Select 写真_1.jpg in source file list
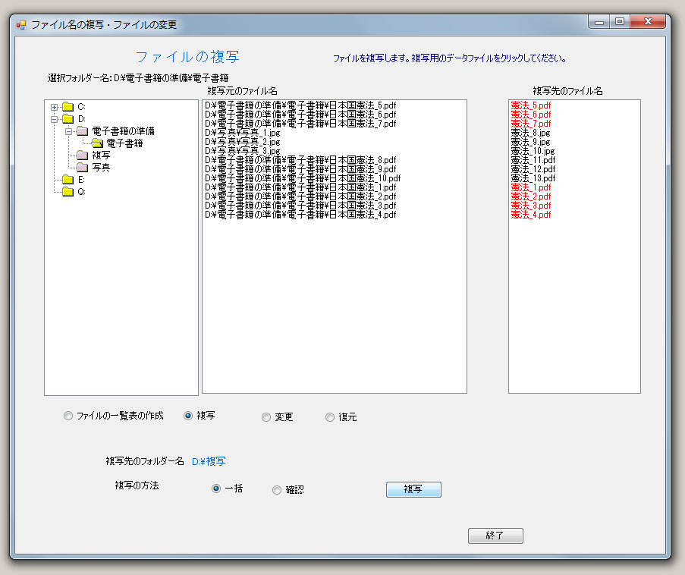The width and height of the screenshot is (685, 575). [x=242, y=133]
